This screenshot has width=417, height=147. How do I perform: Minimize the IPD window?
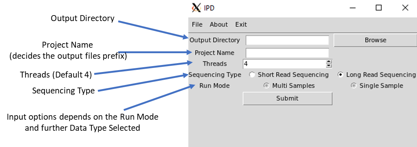tap(353, 8)
